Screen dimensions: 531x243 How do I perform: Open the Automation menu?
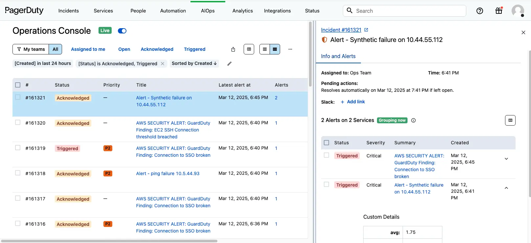pyautogui.click(x=173, y=11)
